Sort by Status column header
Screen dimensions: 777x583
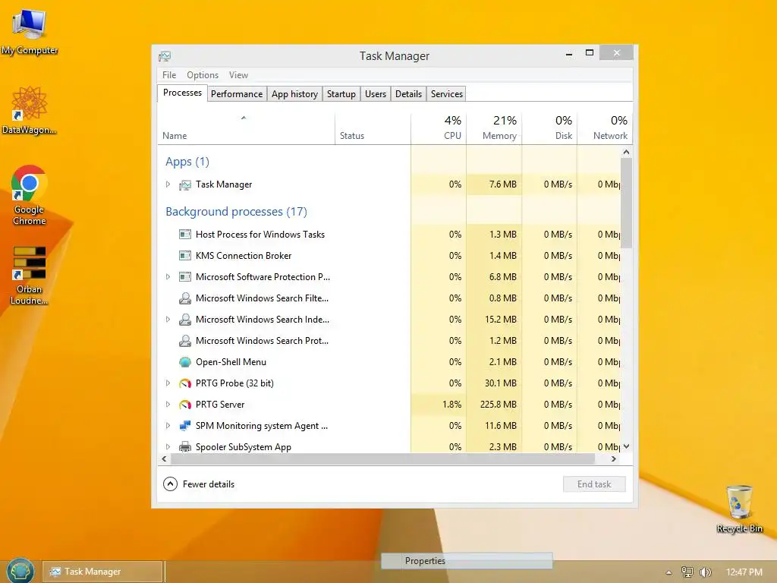point(373,129)
